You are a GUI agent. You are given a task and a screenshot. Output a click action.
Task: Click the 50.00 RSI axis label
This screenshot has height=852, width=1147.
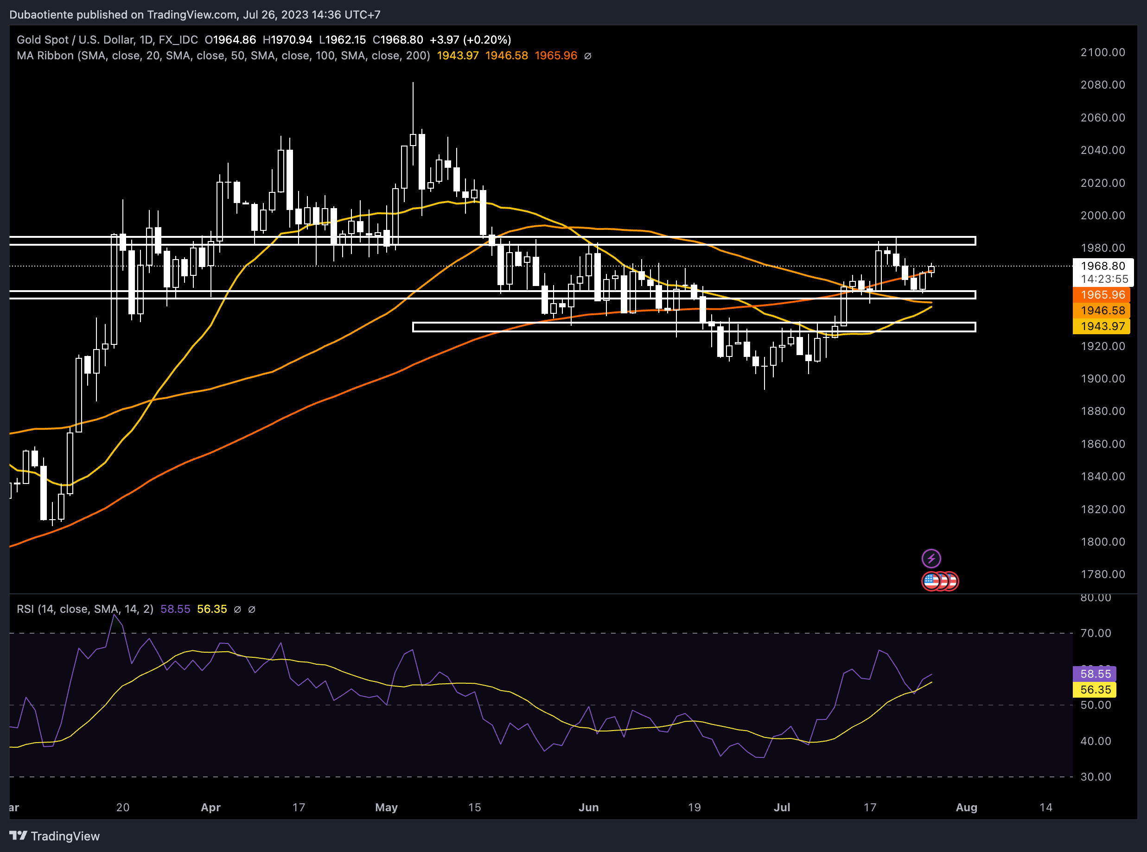1096,705
